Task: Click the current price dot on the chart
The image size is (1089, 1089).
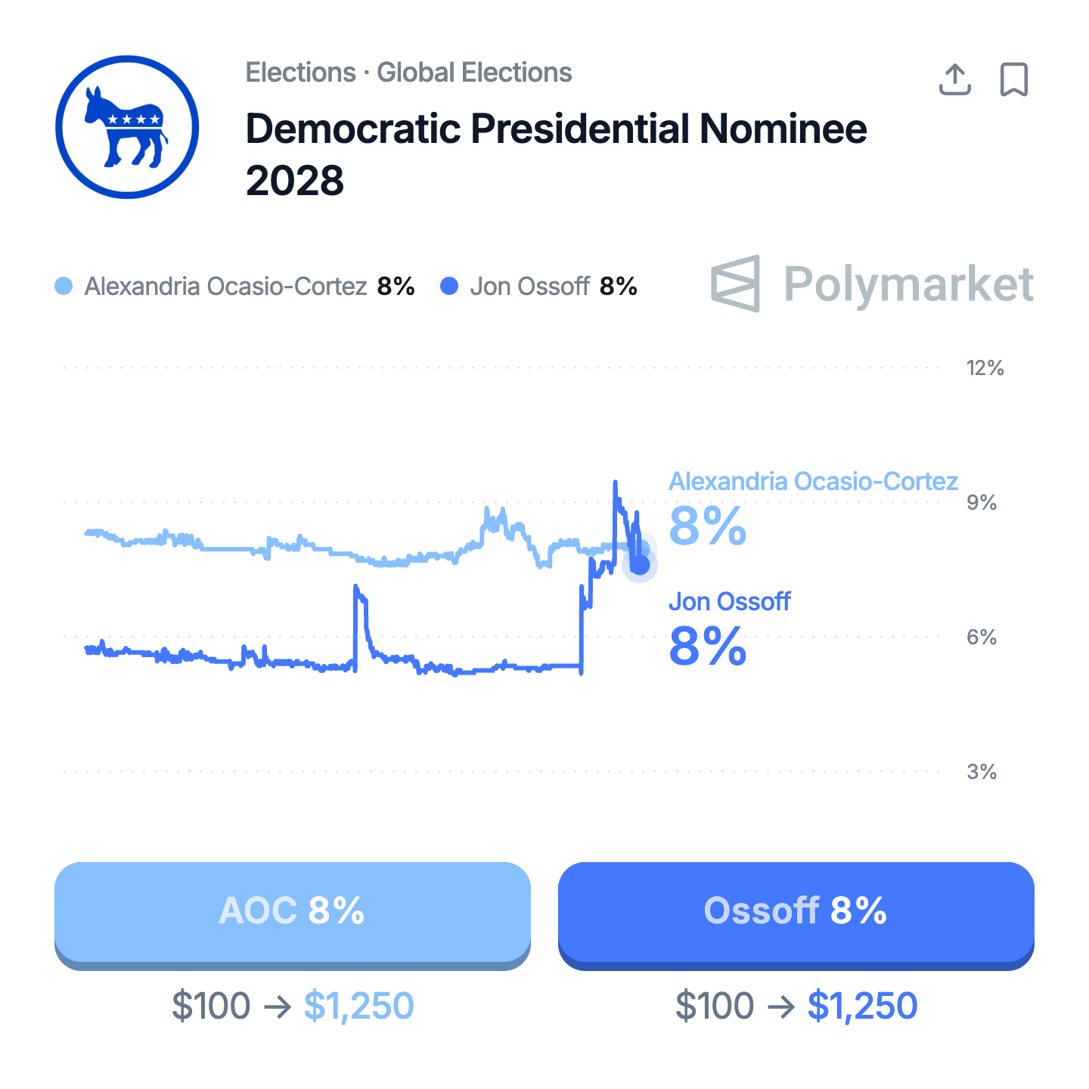Action: tap(640, 565)
